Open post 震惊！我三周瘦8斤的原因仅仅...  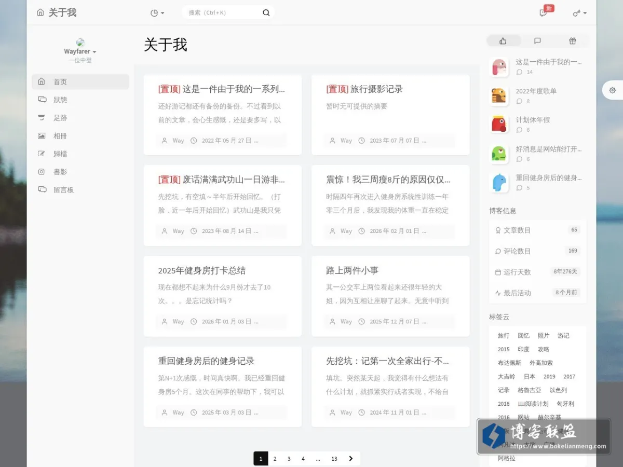[388, 180]
